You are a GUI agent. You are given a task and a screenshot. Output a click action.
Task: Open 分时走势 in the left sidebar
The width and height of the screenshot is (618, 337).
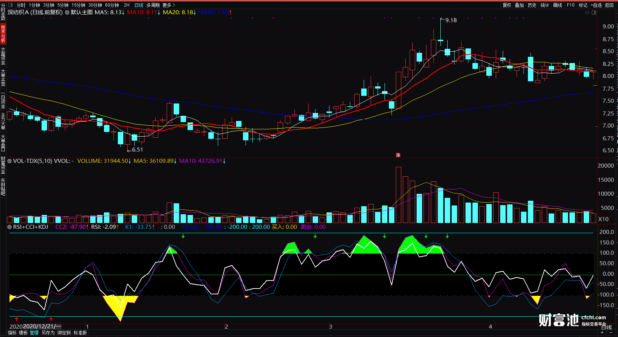(x=3, y=12)
